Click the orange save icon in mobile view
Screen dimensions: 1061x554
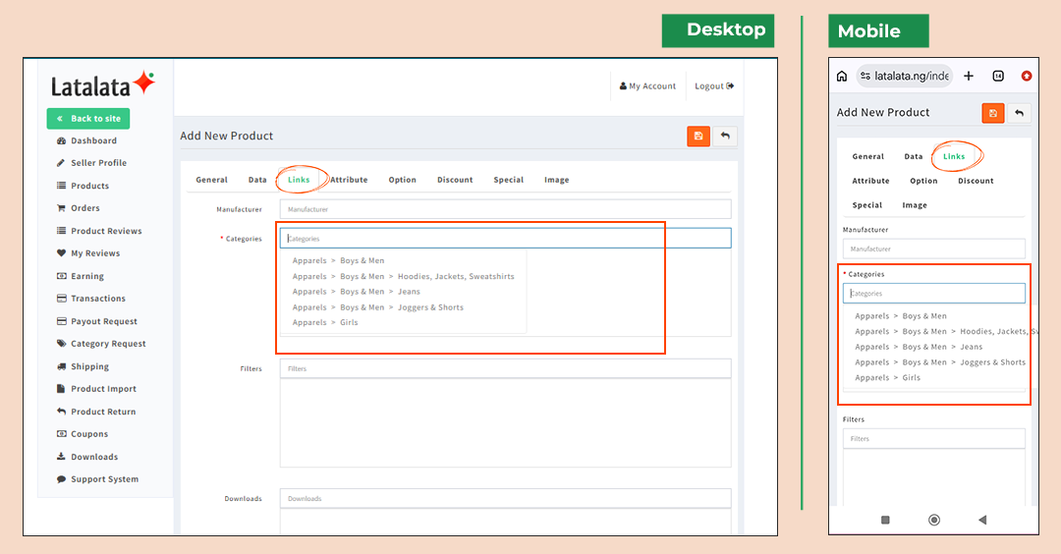[x=992, y=113]
